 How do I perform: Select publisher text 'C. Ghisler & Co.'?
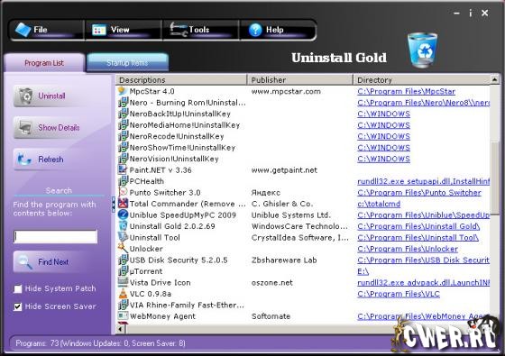(x=282, y=204)
